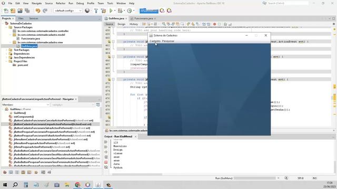Open the default config dropdown
Screen dimensions: 337x189
pos(68,10)
